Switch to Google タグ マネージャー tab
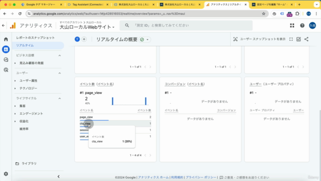This screenshot has width=321, height=181. pyautogui.click(x=41, y=5)
